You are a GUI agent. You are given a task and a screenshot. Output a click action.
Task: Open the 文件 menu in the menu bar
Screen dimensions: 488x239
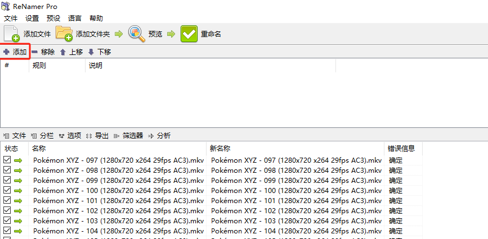coord(11,19)
